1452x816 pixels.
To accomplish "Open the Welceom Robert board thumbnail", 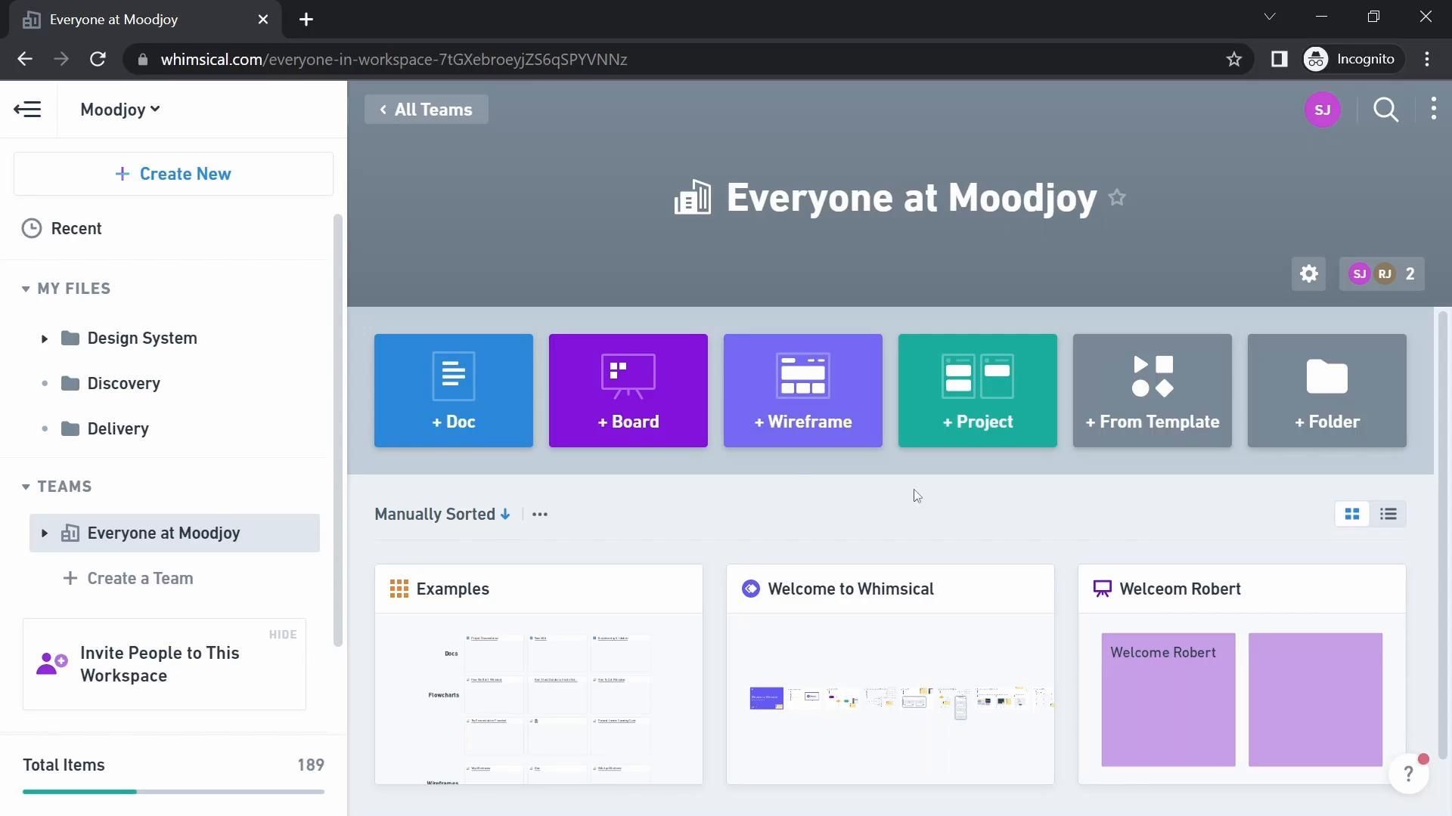I will [1241, 699].
